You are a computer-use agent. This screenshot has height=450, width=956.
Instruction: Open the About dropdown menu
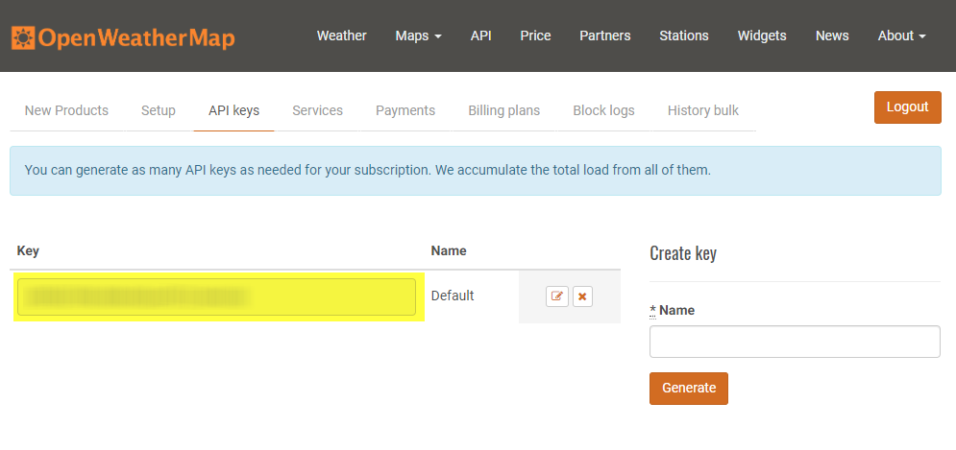click(901, 36)
